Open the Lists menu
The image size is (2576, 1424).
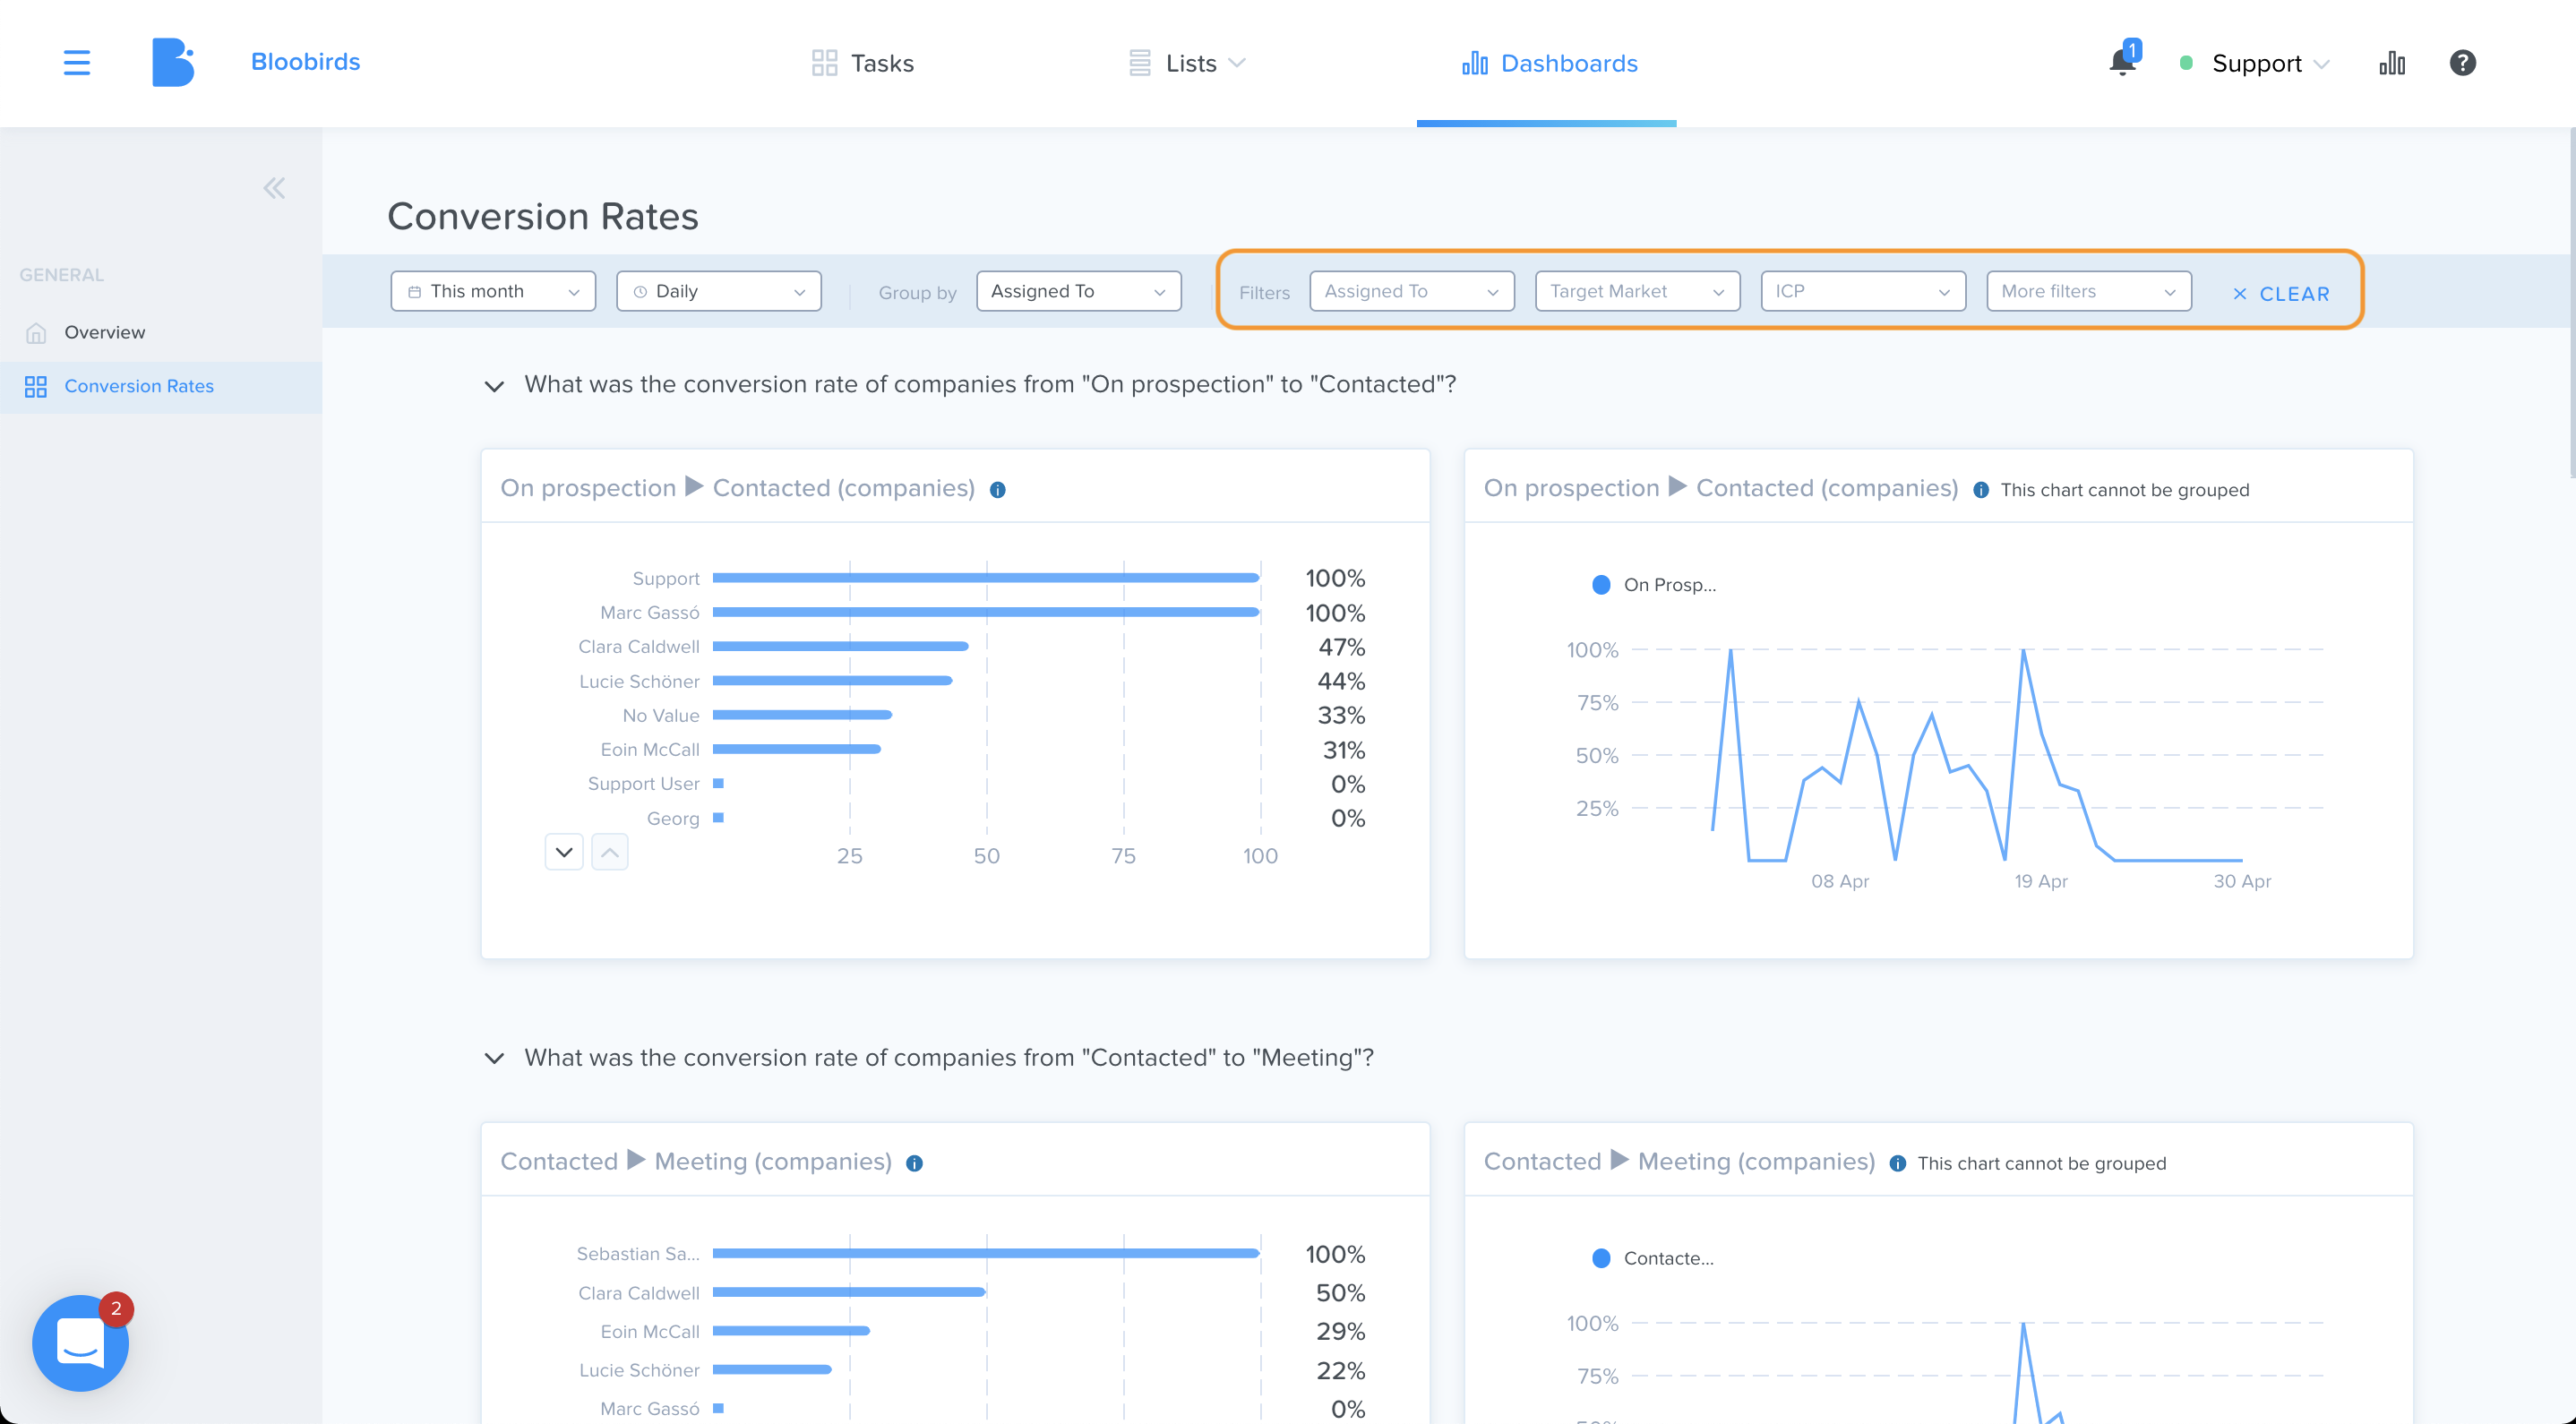pyautogui.click(x=1187, y=63)
